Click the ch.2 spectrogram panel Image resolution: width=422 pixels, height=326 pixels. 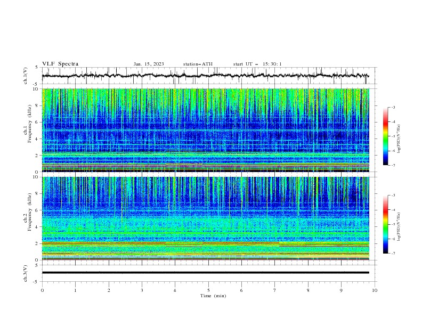tap(206, 218)
